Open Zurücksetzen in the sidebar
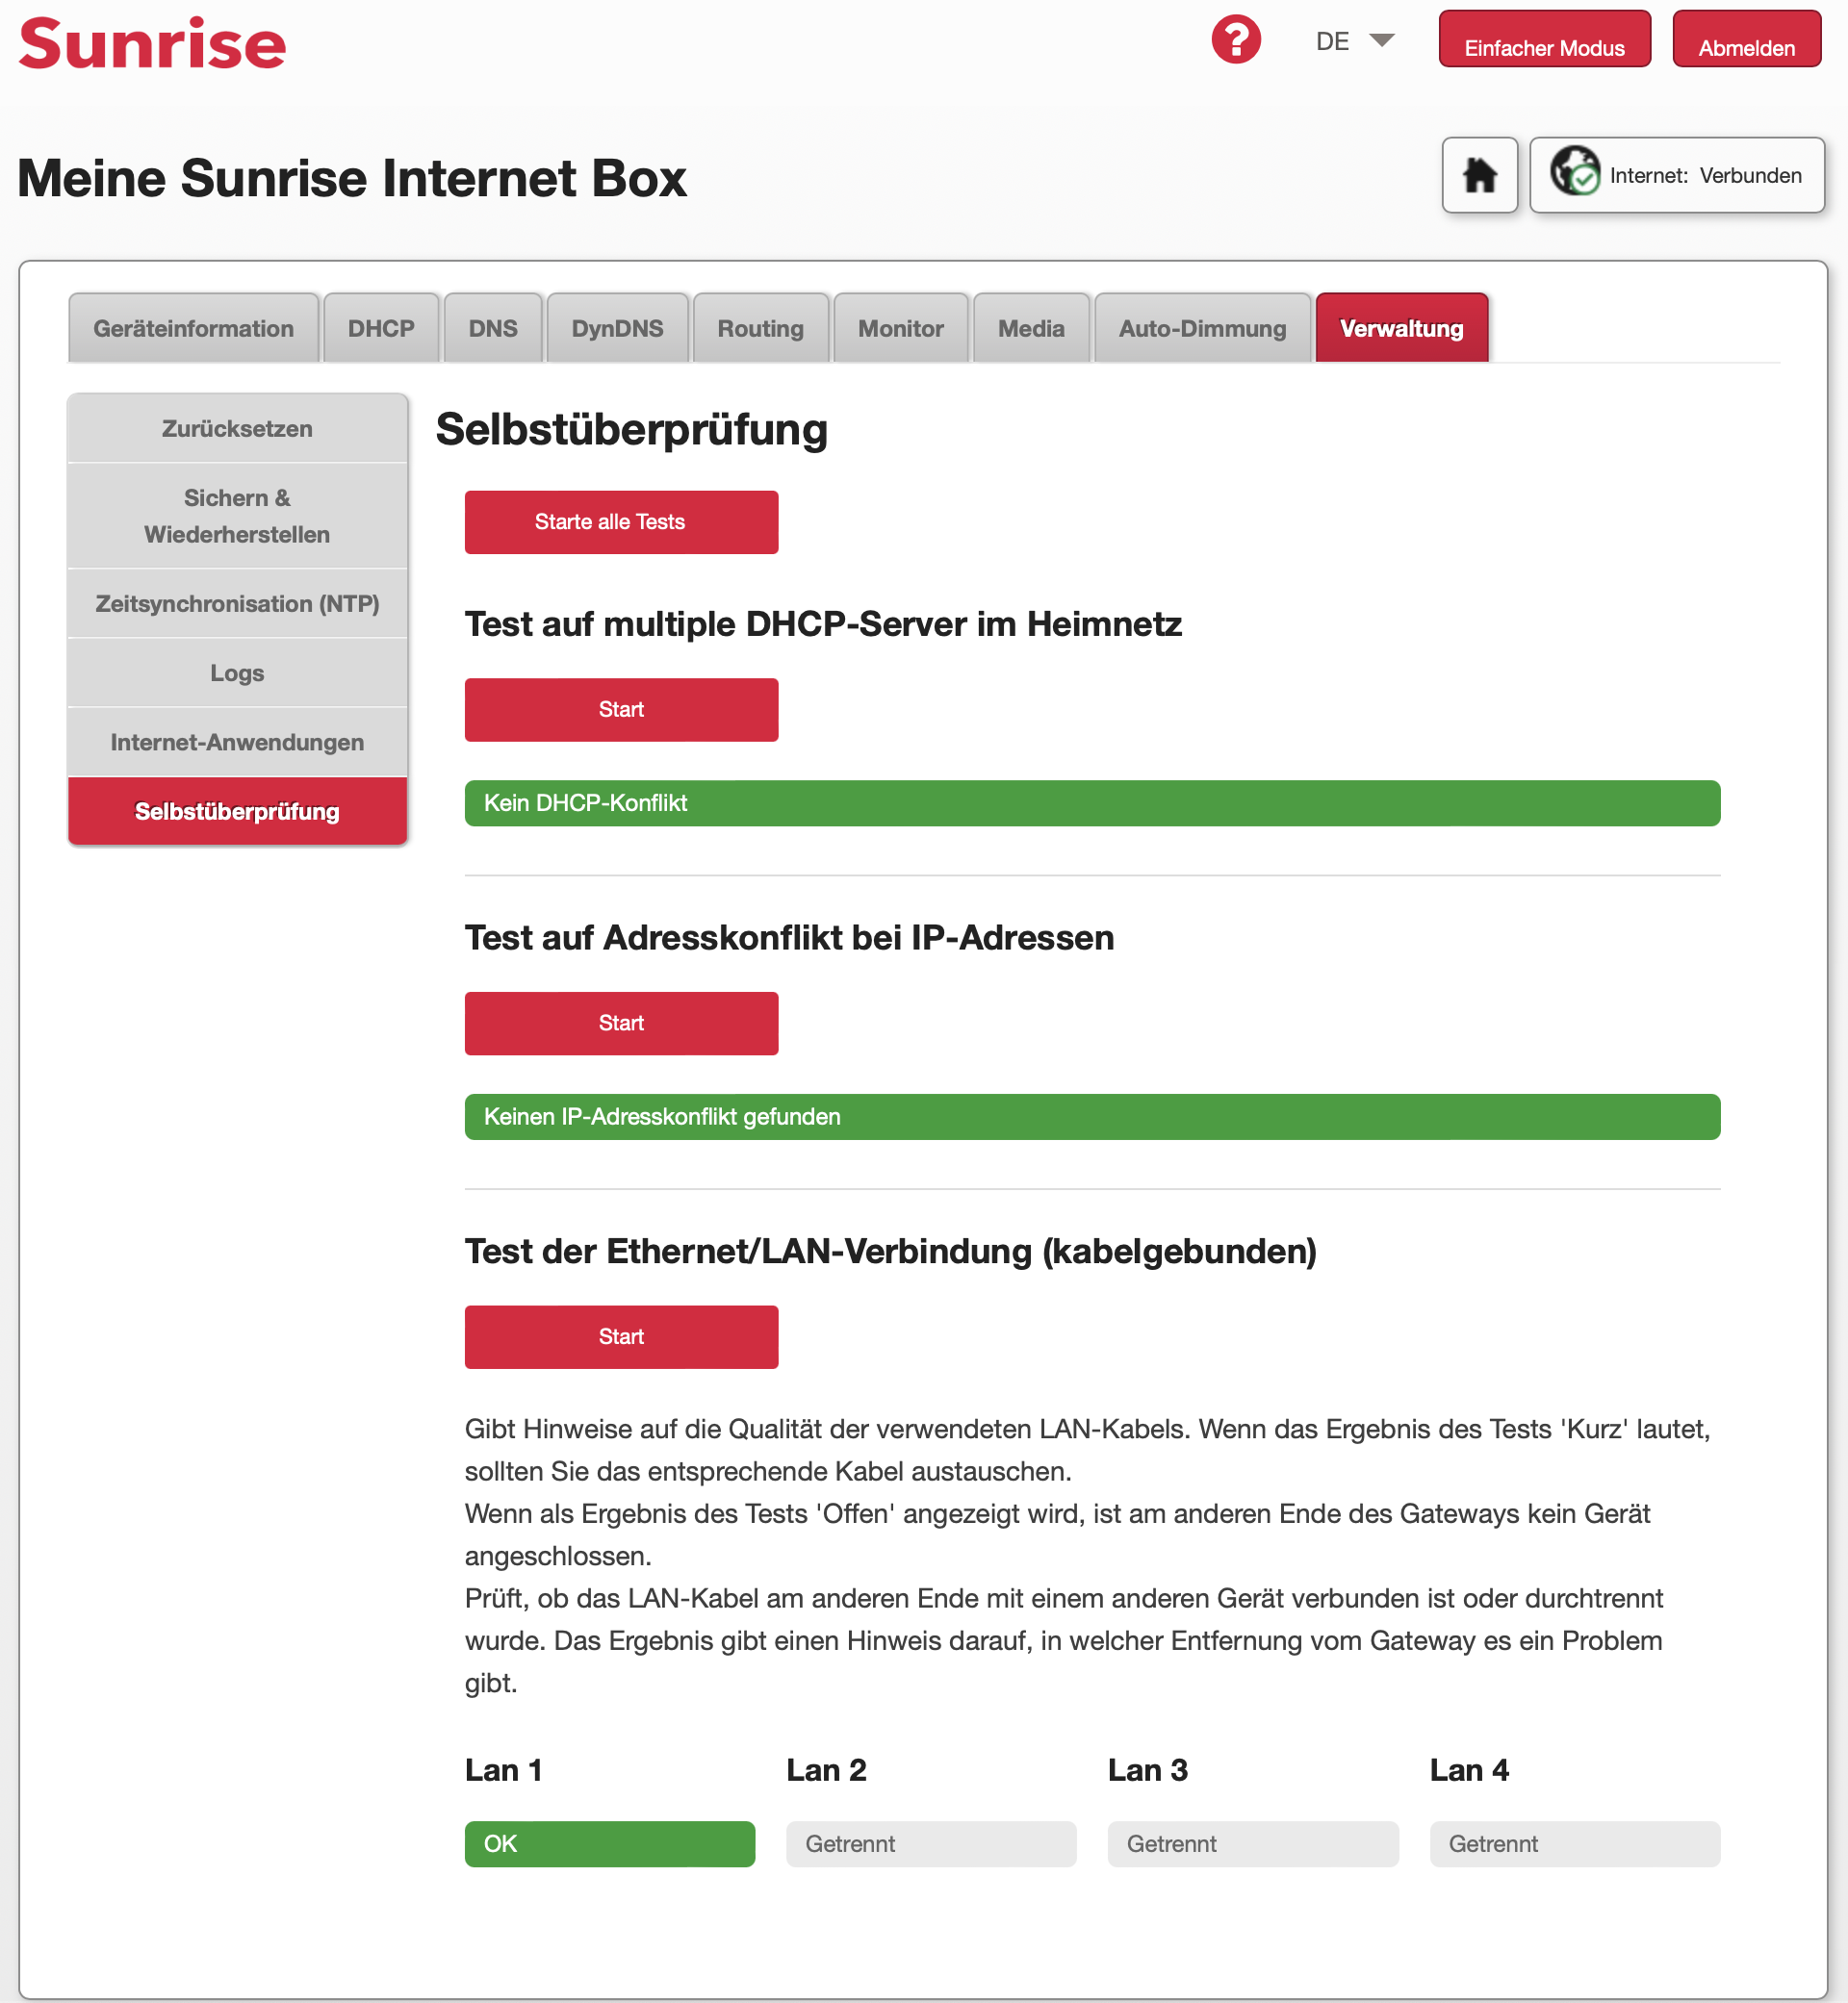The height and width of the screenshot is (2003, 1848). click(x=237, y=429)
